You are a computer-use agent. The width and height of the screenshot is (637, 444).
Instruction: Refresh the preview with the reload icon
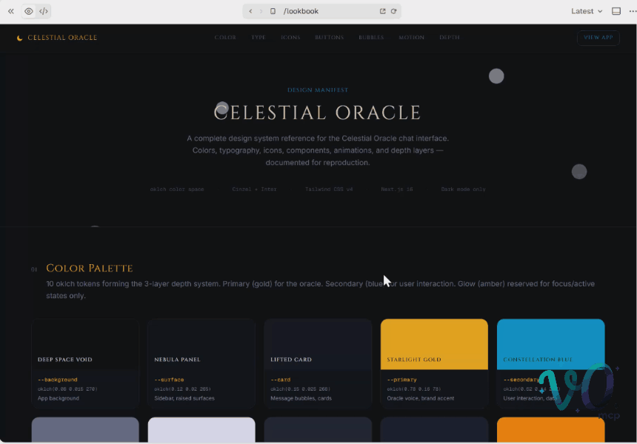(x=393, y=11)
